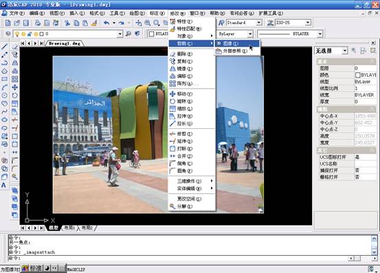Open the 无选择 selection dropdown
Viewport: 380px width, 273px height.
(345, 51)
